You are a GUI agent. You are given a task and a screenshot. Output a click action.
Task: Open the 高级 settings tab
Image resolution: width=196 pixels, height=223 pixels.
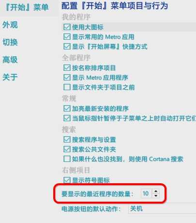(10, 60)
